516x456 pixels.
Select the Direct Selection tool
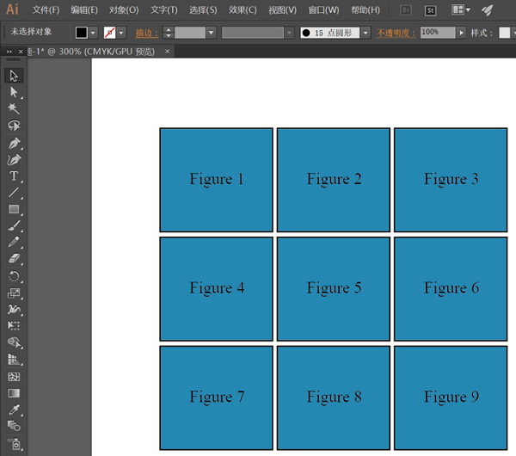click(x=14, y=92)
